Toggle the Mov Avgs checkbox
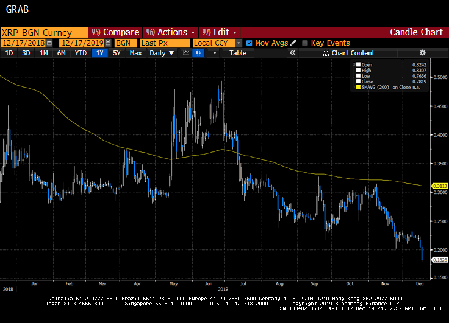 point(249,43)
